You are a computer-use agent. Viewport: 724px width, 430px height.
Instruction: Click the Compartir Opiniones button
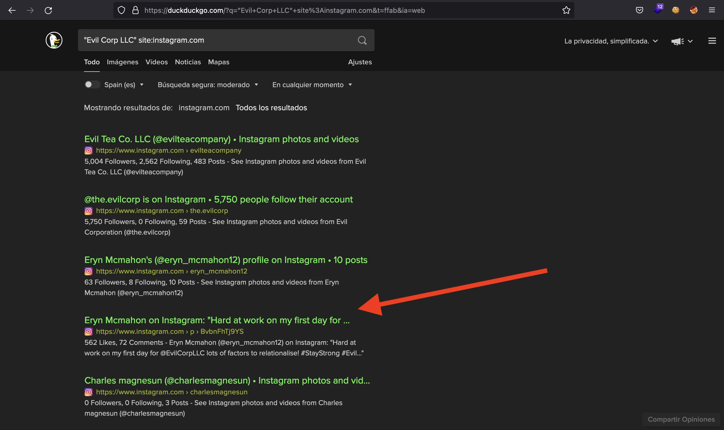tap(681, 419)
